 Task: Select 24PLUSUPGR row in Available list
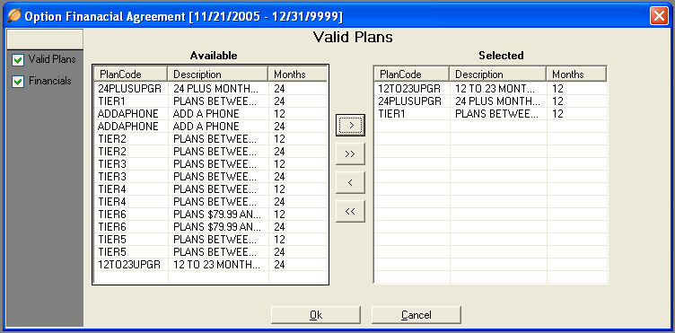pyautogui.click(x=211, y=89)
